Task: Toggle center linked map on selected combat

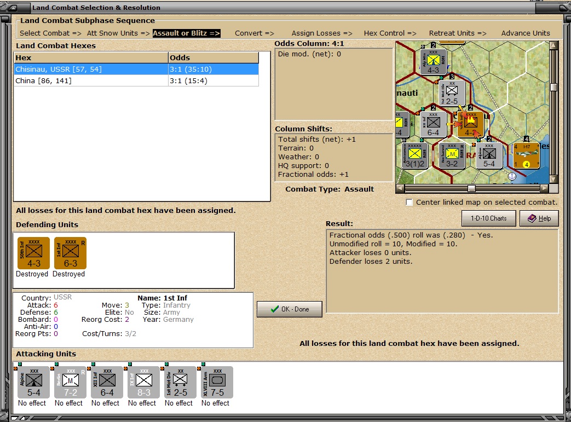Action: (x=409, y=203)
